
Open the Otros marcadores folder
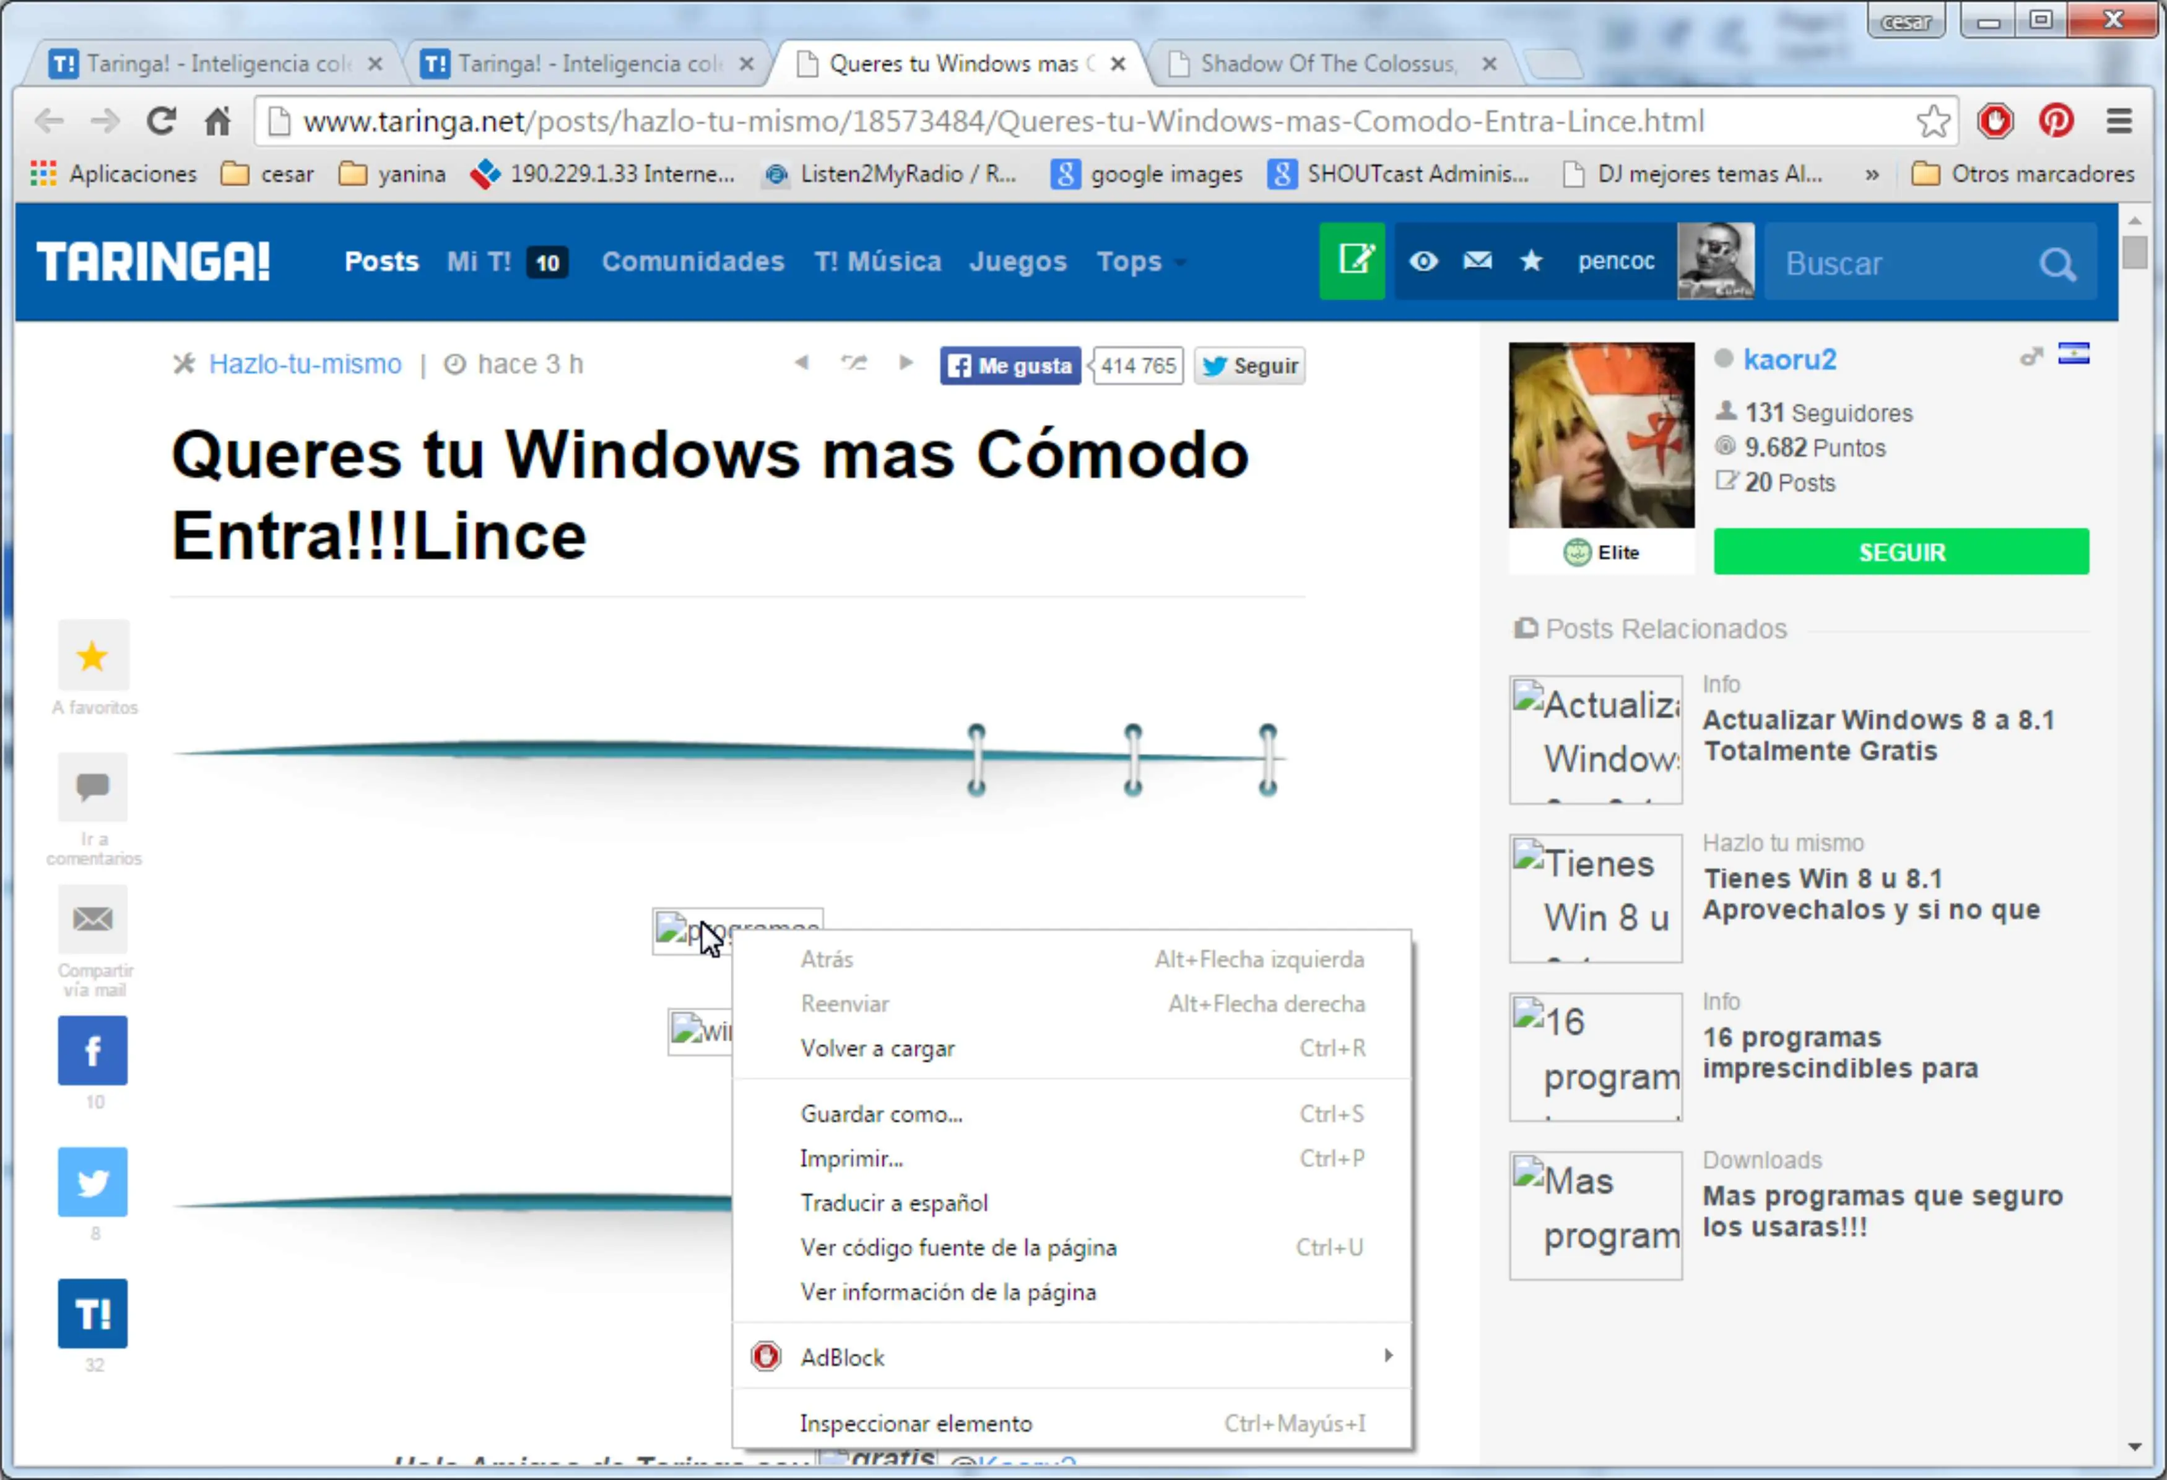(2023, 173)
